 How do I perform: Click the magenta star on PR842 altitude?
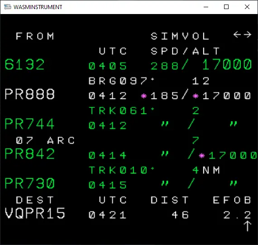point(202,155)
